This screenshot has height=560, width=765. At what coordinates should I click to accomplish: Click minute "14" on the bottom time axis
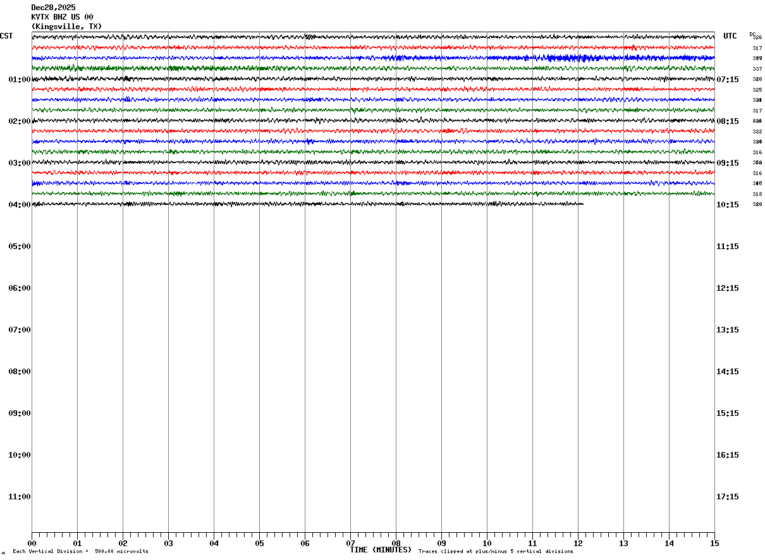coord(669,544)
